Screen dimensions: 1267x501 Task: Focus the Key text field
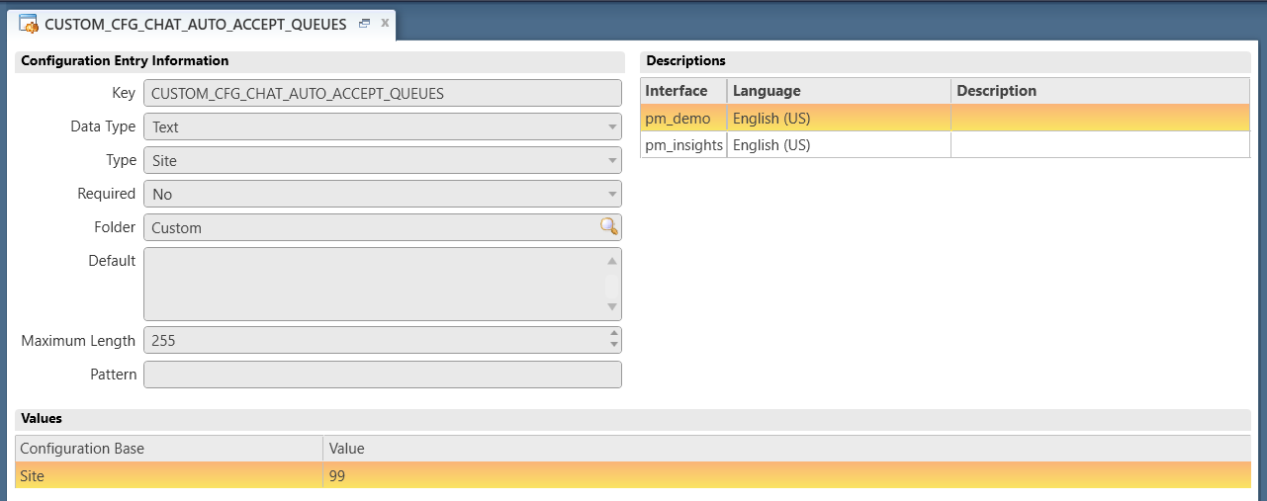382,93
